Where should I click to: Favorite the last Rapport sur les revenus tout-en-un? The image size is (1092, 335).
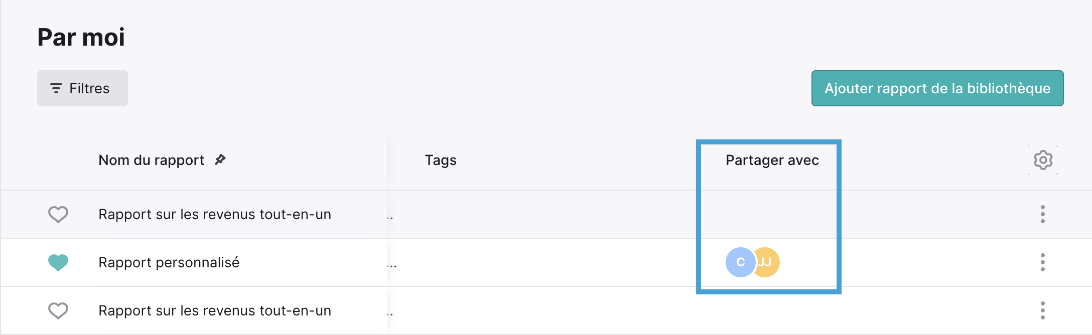(x=58, y=310)
